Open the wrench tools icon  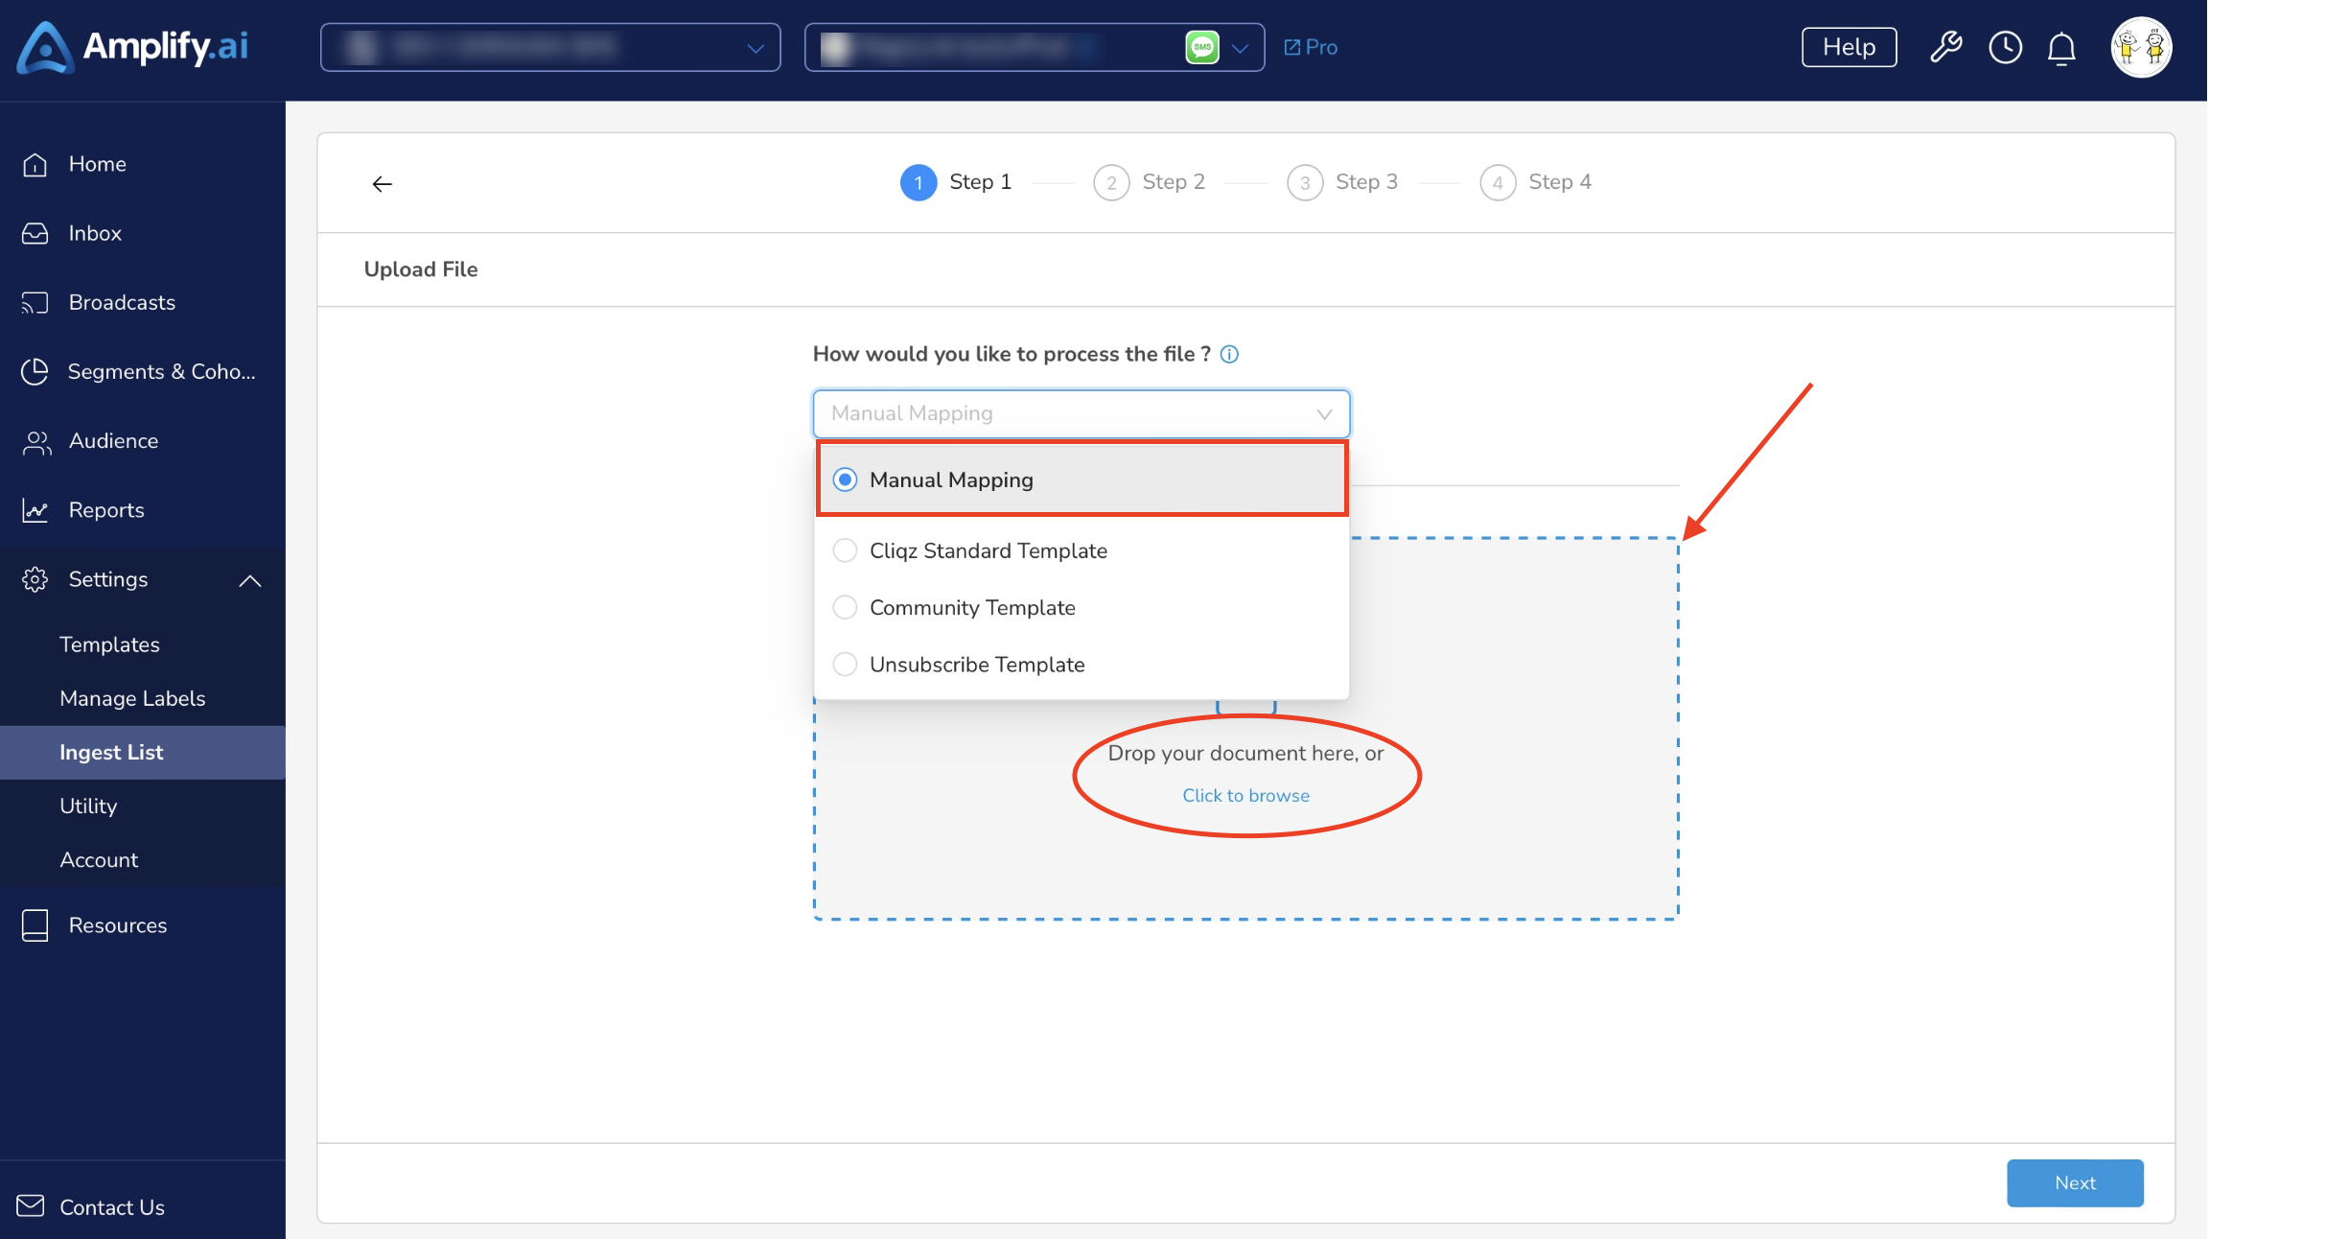pyautogui.click(x=1945, y=47)
